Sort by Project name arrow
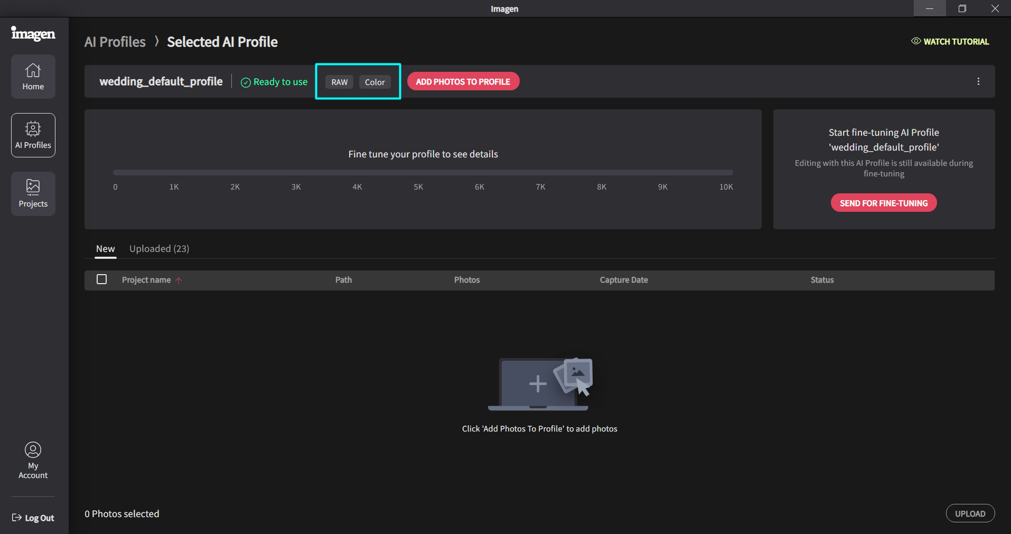This screenshot has width=1011, height=534. coord(179,280)
